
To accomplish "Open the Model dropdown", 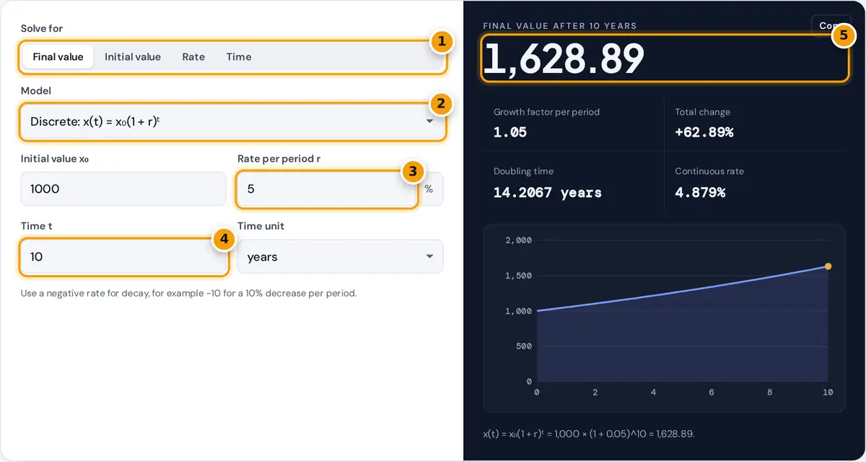I will click(232, 121).
